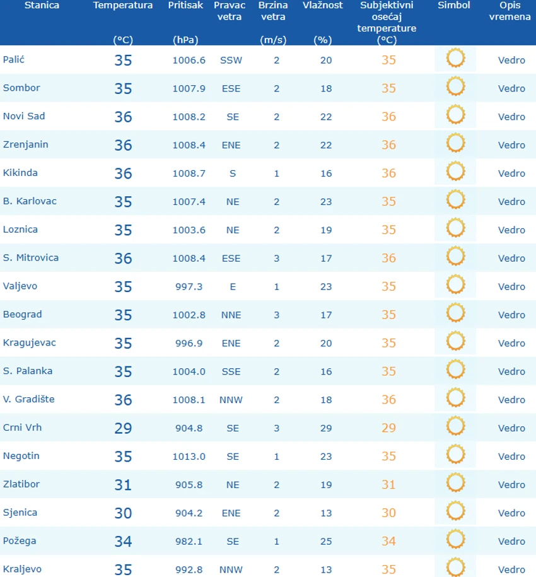
Task: Click the sun icon for Negotin
Action: tap(455, 455)
